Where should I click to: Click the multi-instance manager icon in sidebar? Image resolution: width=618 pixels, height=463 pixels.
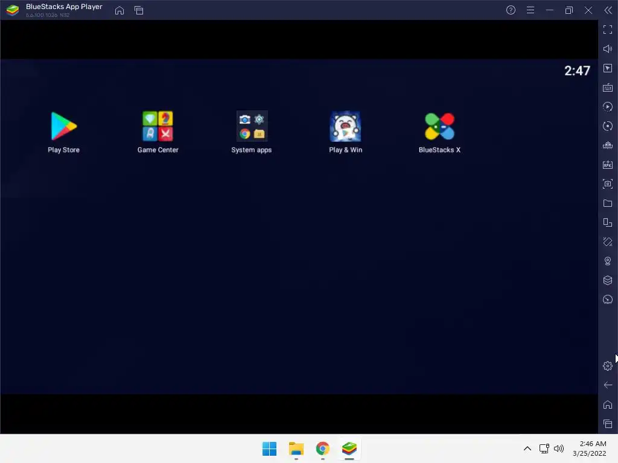pyautogui.click(x=608, y=222)
